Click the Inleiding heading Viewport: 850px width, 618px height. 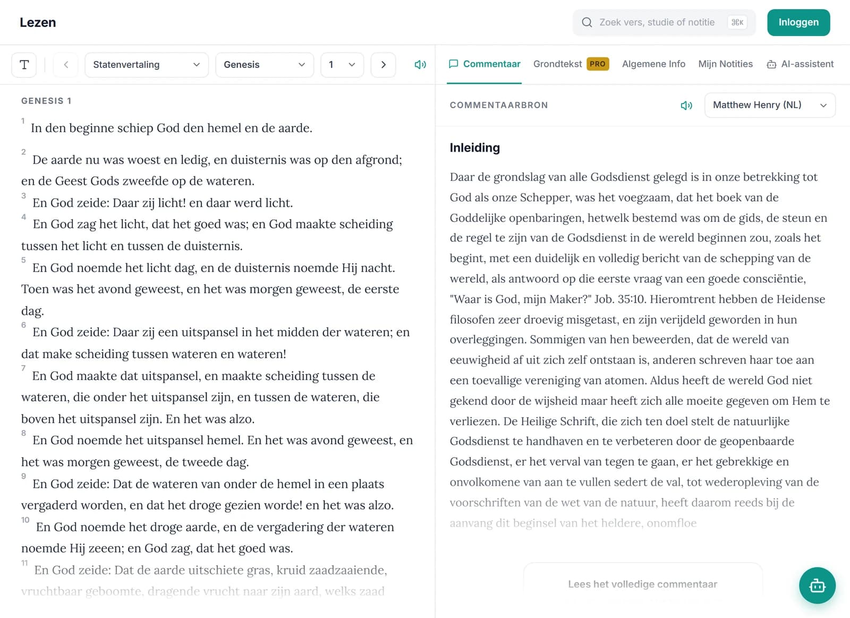[474, 148]
